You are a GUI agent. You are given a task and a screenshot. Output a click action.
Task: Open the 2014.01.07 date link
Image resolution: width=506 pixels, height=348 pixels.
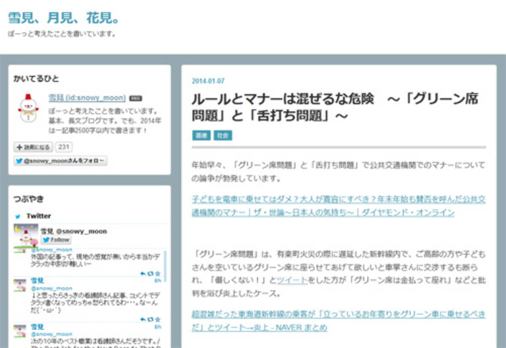(x=208, y=81)
